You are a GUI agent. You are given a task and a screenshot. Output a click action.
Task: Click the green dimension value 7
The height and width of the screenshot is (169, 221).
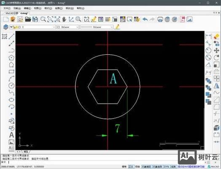point(117,129)
